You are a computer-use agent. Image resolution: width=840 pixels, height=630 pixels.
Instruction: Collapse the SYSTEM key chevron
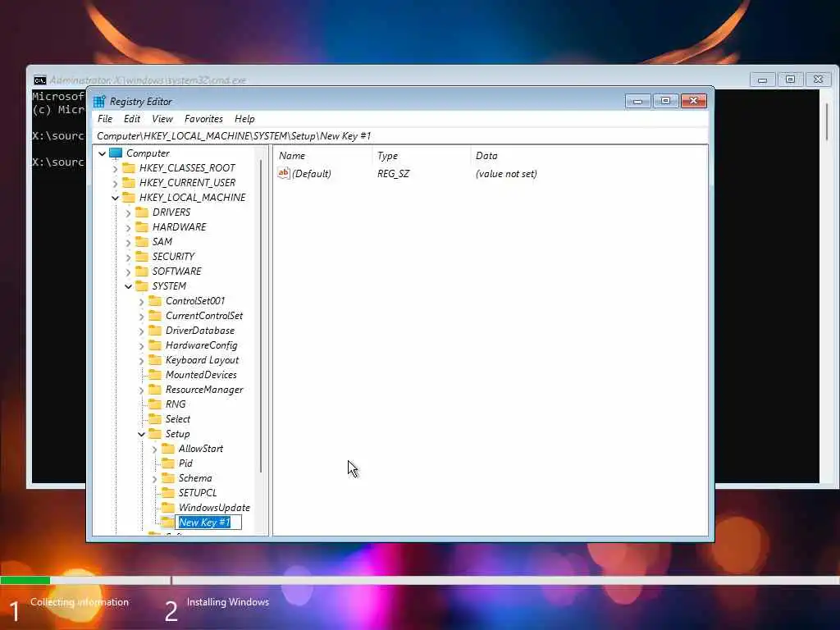pyautogui.click(x=128, y=286)
